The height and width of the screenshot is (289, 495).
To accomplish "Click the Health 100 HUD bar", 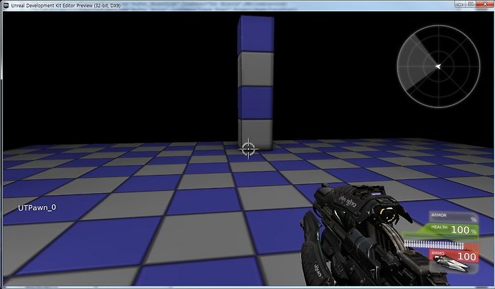I will point(441,230).
